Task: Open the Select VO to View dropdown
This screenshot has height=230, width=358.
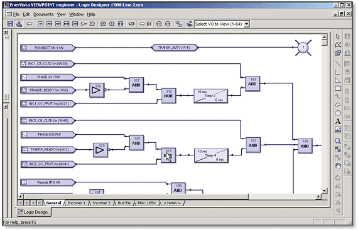Action: point(247,24)
